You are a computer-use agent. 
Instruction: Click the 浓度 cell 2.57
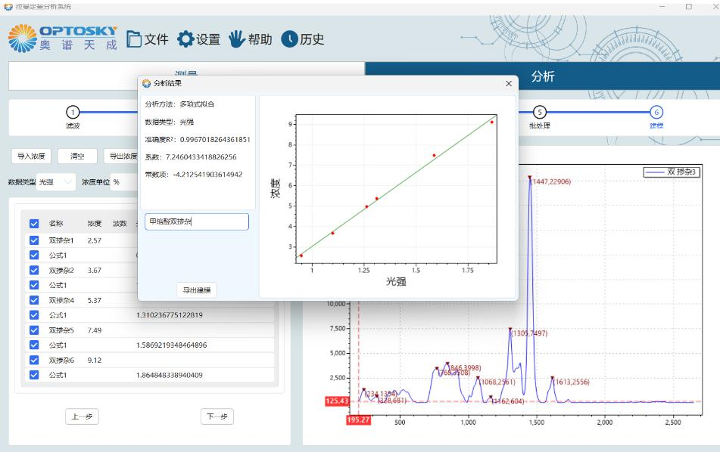click(x=94, y=240)
